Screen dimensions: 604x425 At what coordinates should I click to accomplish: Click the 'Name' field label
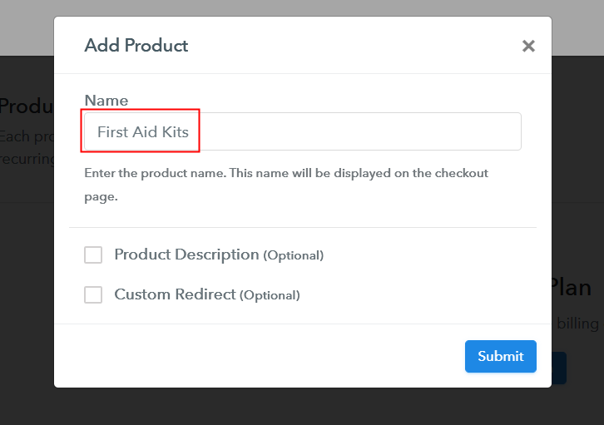click(106, 101)
